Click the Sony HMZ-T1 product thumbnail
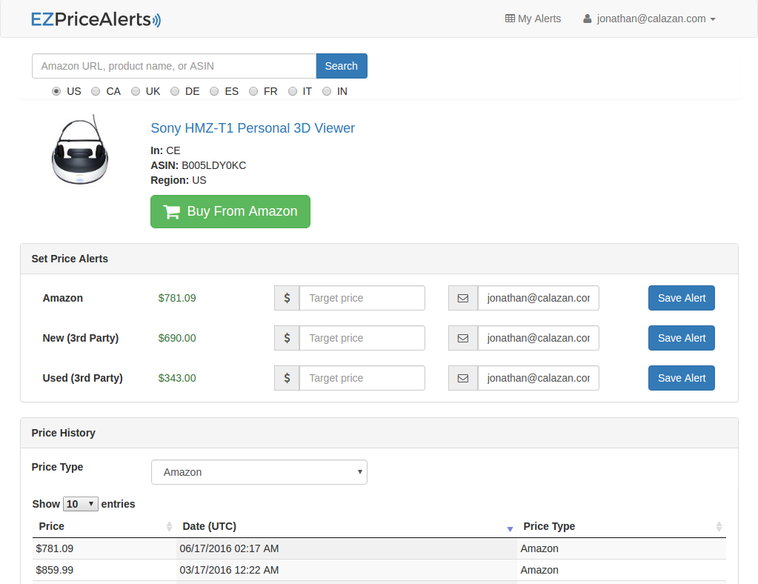 [80, 150]
